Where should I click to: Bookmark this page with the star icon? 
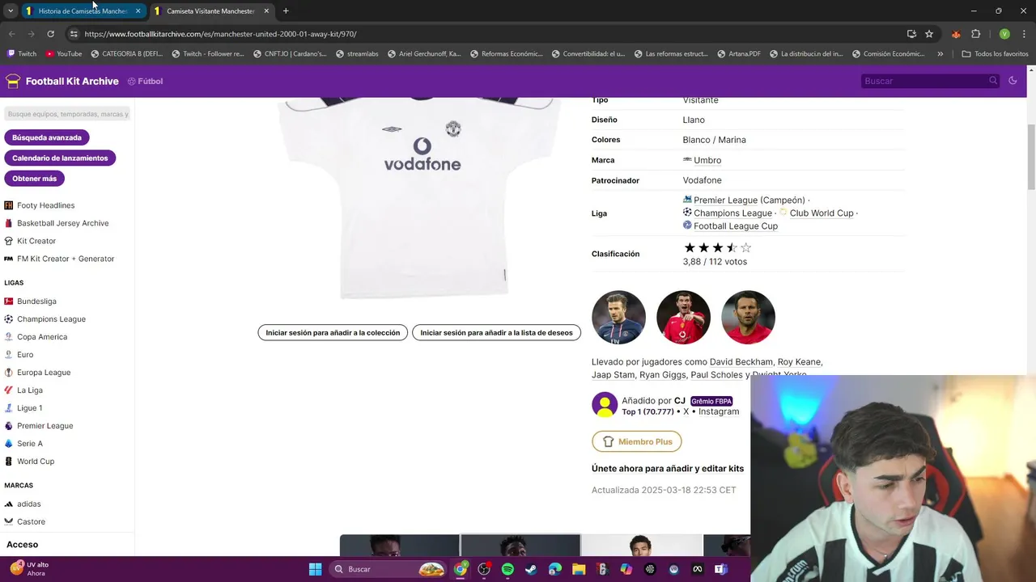coord(929,34)
